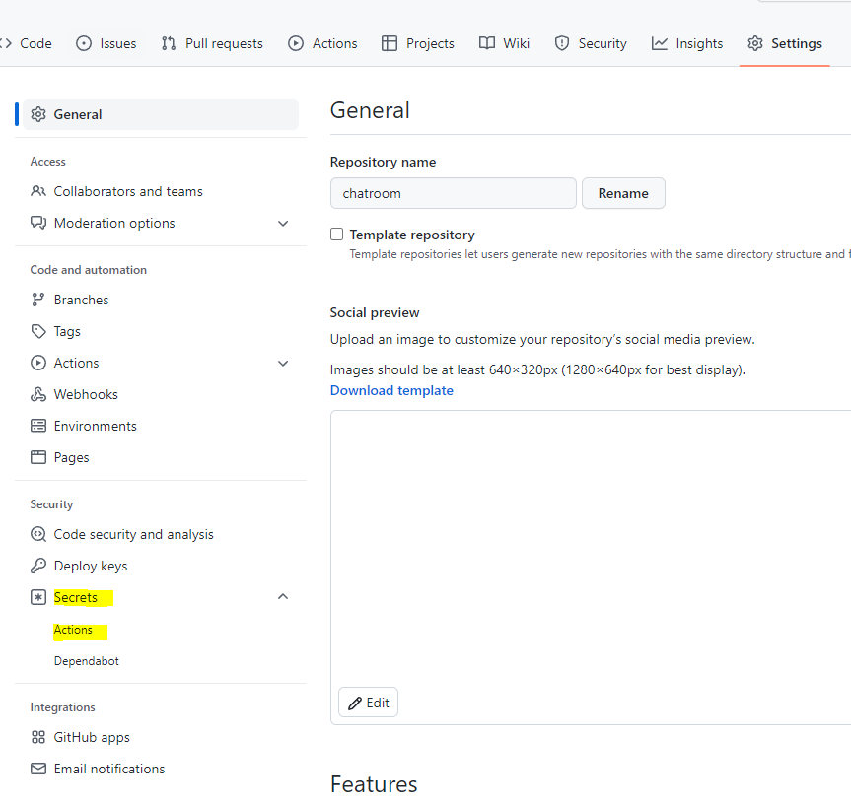Viewport: 851px width, 805px height.
Task: Click the Pull requests branch icon
Action: (169, 43)
